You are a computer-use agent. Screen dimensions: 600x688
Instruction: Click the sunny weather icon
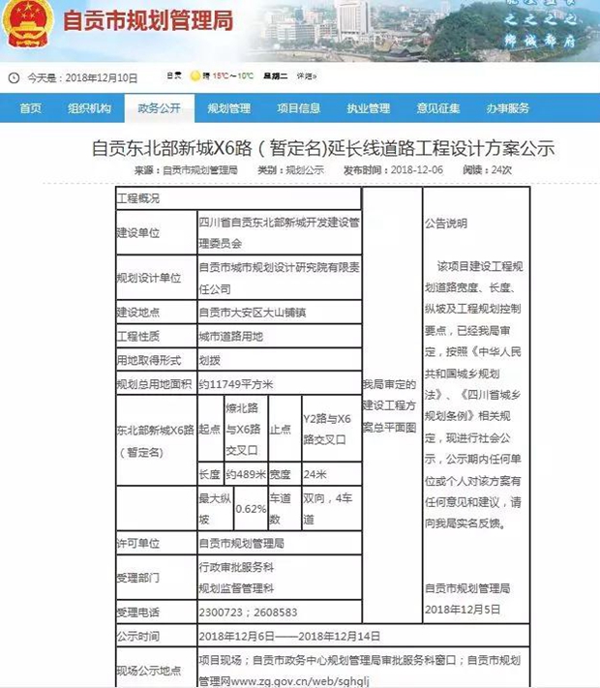click(x=195, y=76)
